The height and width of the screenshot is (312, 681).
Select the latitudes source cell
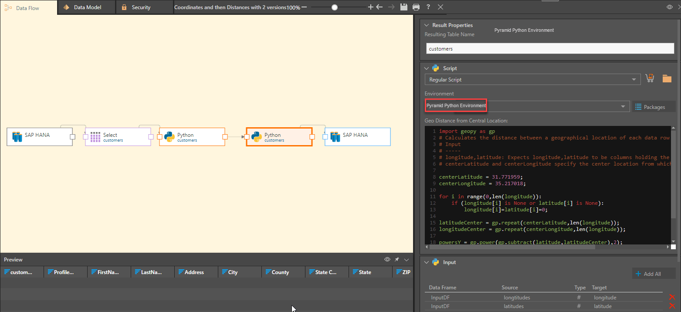click(514, 306)
